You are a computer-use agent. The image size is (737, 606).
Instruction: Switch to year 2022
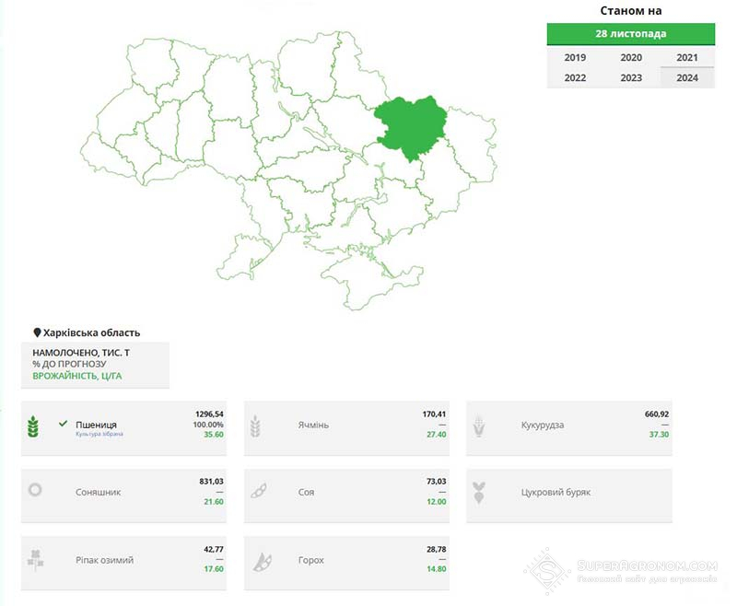click(x=575, y=77)
